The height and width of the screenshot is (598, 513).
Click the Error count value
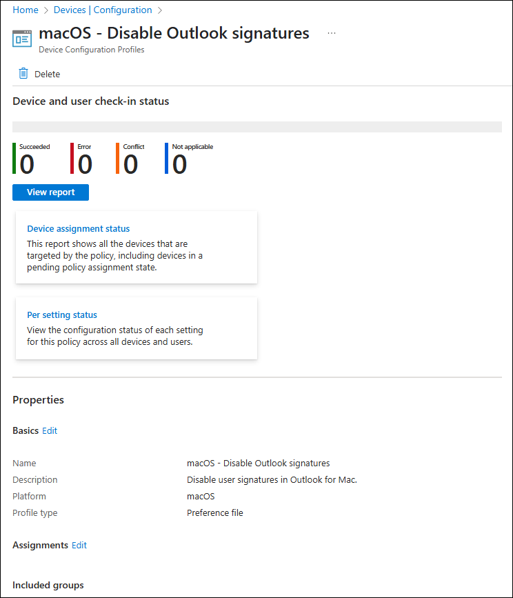click(x=85, y=164)
